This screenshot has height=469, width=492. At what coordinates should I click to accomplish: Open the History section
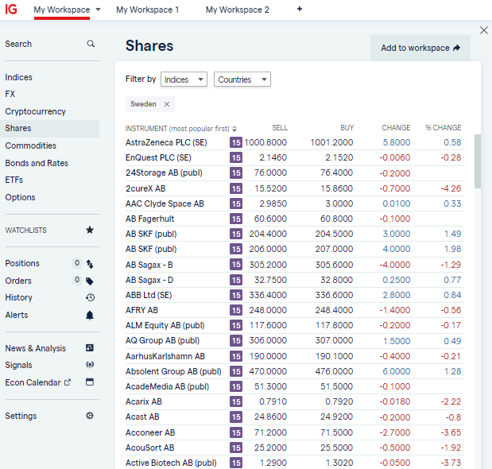(18, 297)
